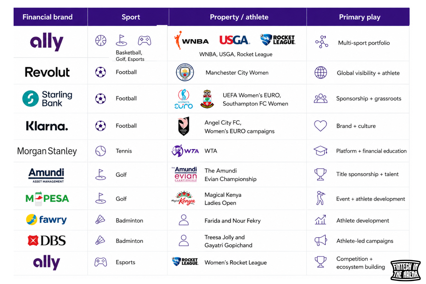Select the WTA logo icon
The width and height of the screenshot is (426, 284).
pyautogui.click(x=185, y=151)
